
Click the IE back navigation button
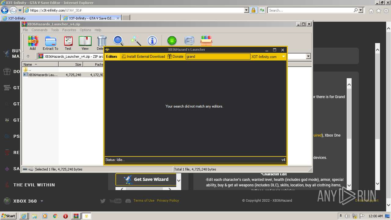(5, 10)
